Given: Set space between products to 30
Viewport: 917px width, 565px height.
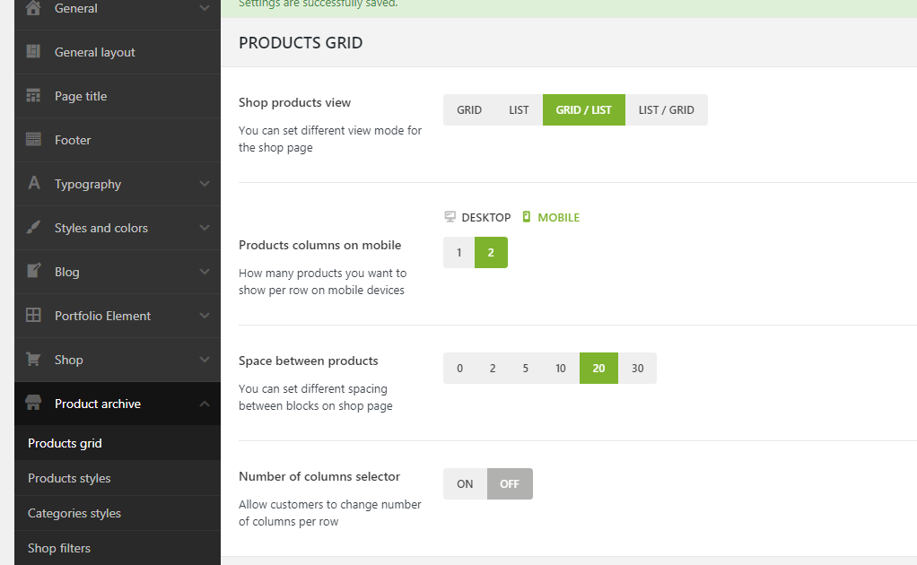Looking at the screenshot, I should (x=637, y=369).
